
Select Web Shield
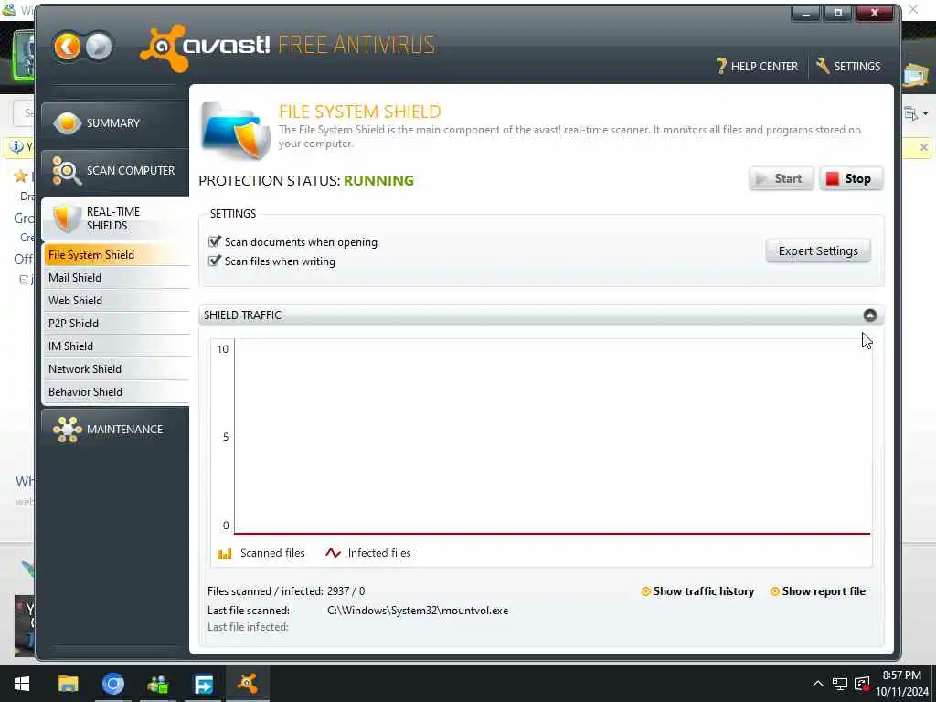coord(116,300)
